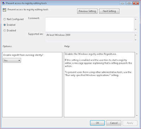Select the Enabled radio button
141x129 pixels.
pyautogui.click(x=5, y=25)
